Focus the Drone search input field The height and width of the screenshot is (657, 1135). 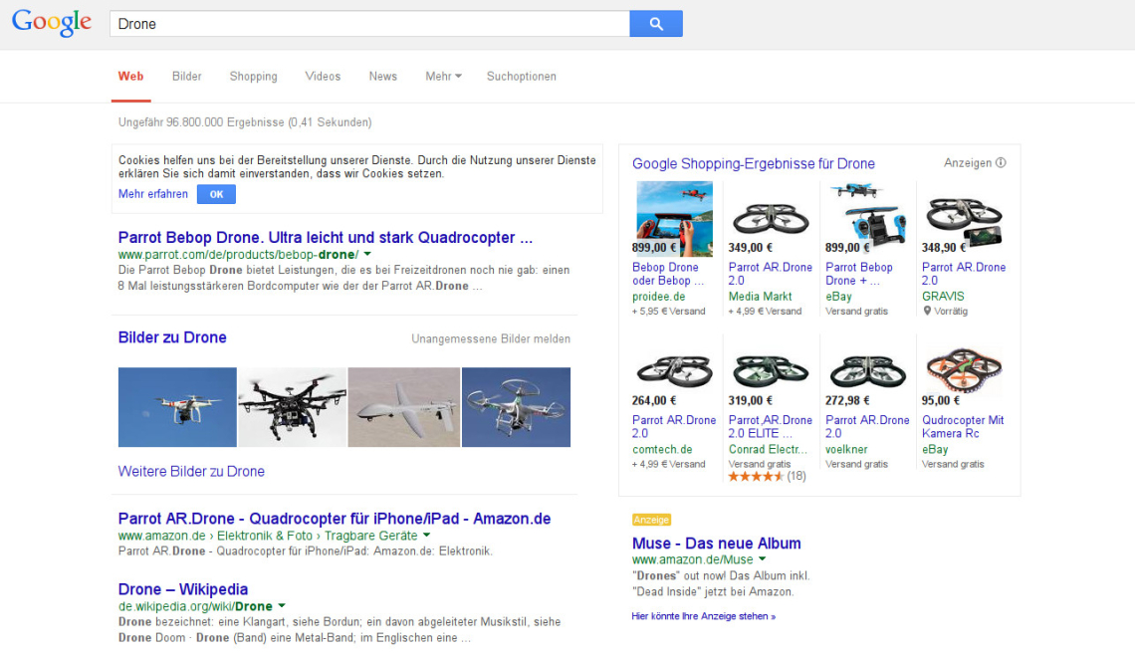tap(369, 23)
